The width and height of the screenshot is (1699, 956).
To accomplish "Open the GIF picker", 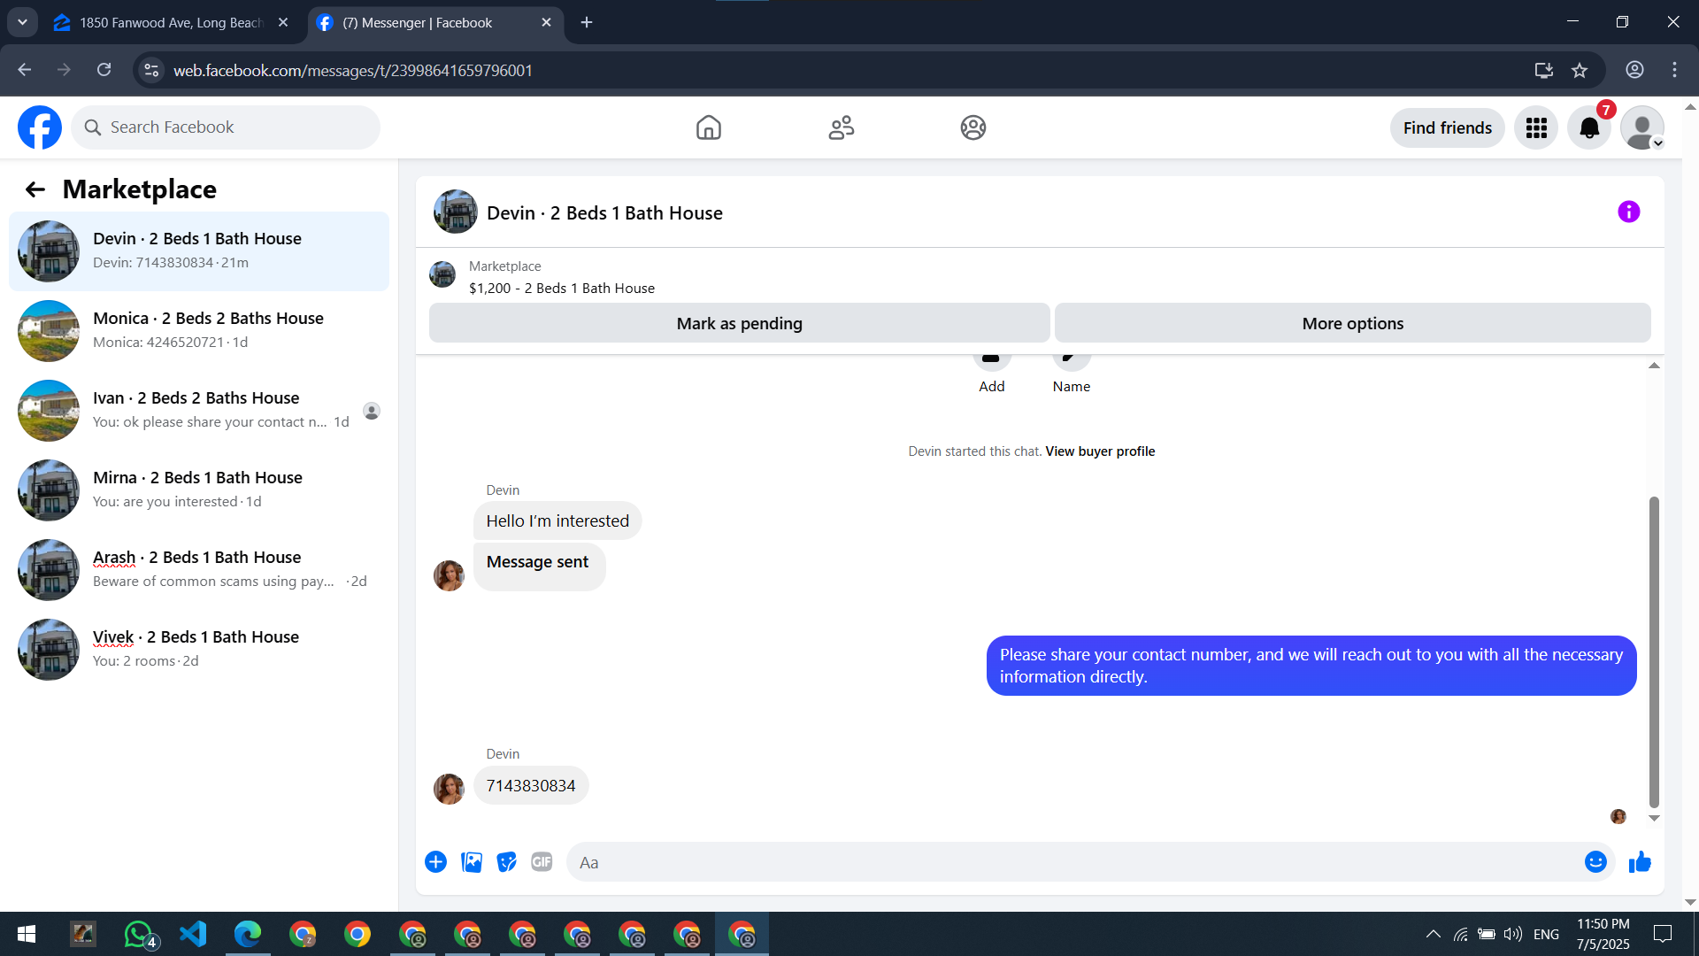I will 542,862.
